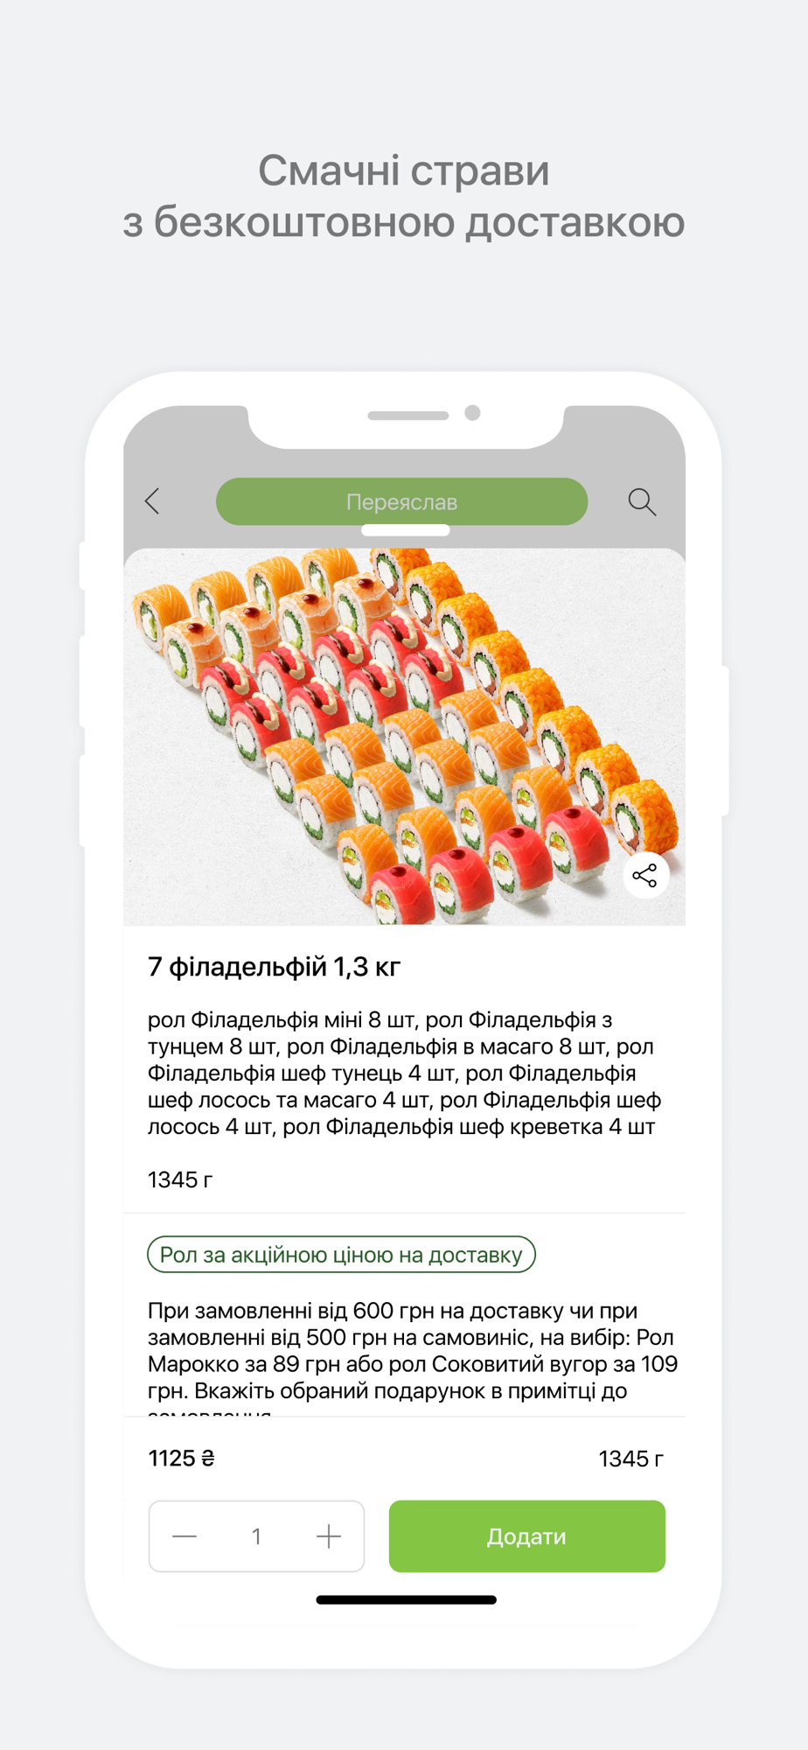
Task: Increase quantity with the plus icon
Action: point(329,1536)
